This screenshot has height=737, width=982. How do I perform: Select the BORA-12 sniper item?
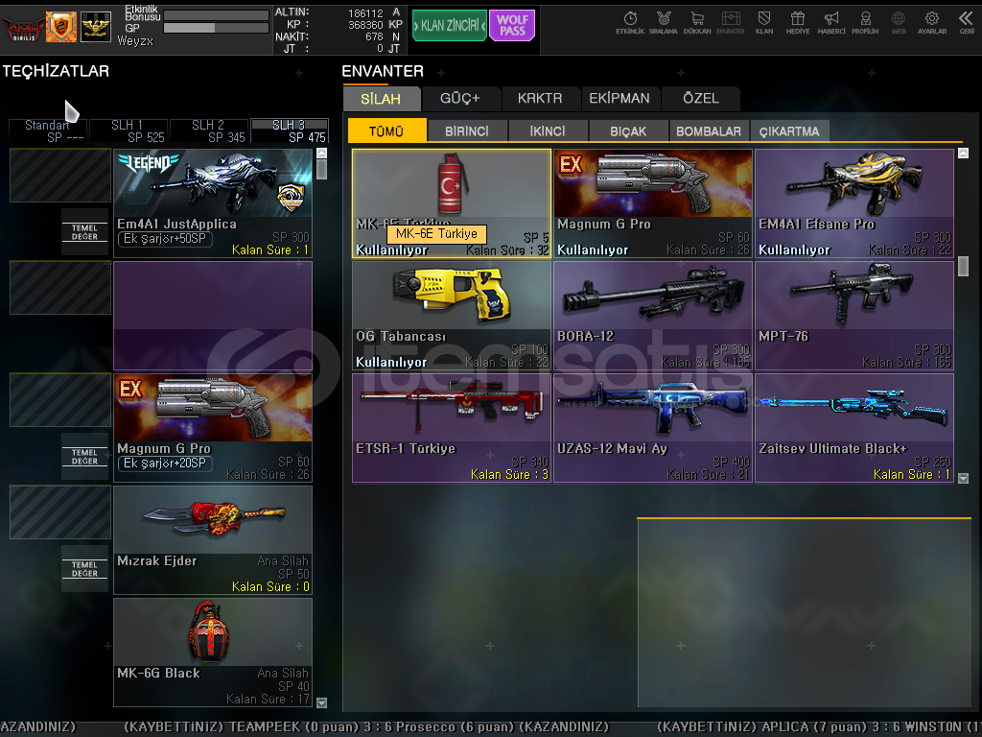[x=652, y=316]
